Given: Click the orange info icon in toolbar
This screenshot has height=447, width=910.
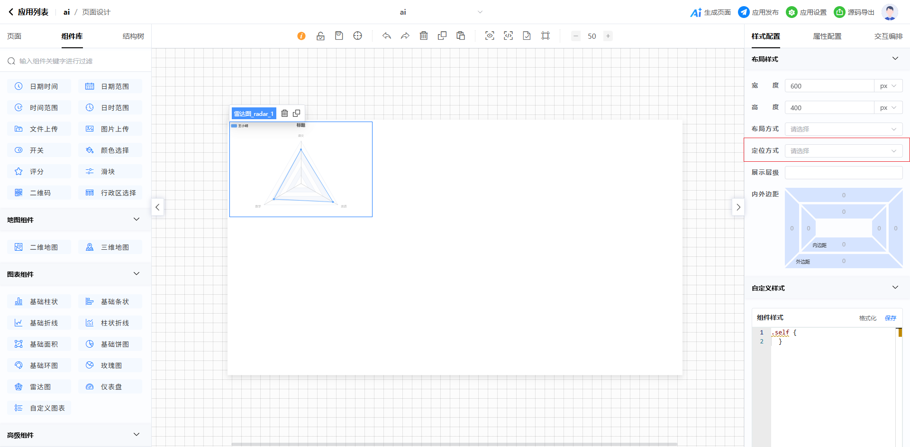Looking at the screenshot, I should tap(301, 36).
